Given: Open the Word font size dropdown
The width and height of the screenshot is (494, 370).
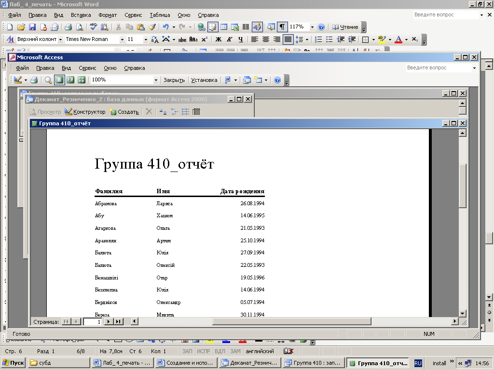Looking at the screenshot, I should pos(146,40).
